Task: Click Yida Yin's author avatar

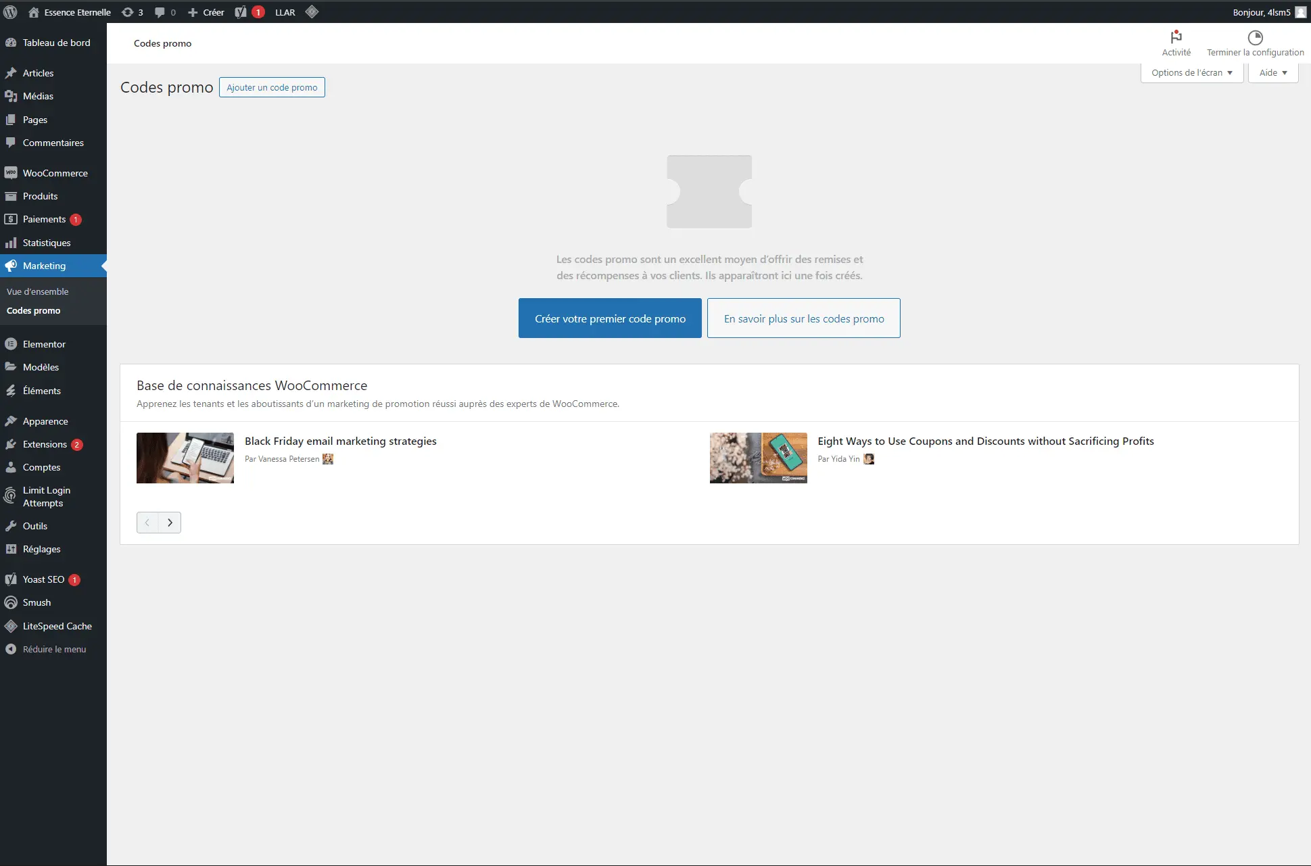Action: coord(869,459)
